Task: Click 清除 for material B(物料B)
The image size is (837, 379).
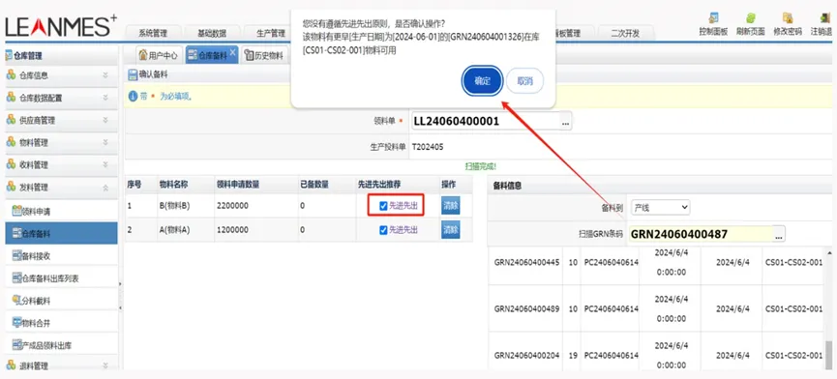Action: pos(451,206)
